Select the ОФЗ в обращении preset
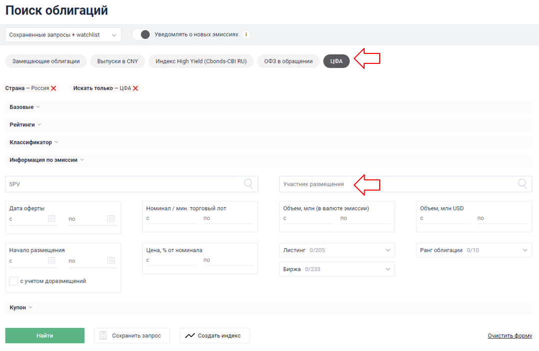This screenshot has width=539, height=351. 288,61
